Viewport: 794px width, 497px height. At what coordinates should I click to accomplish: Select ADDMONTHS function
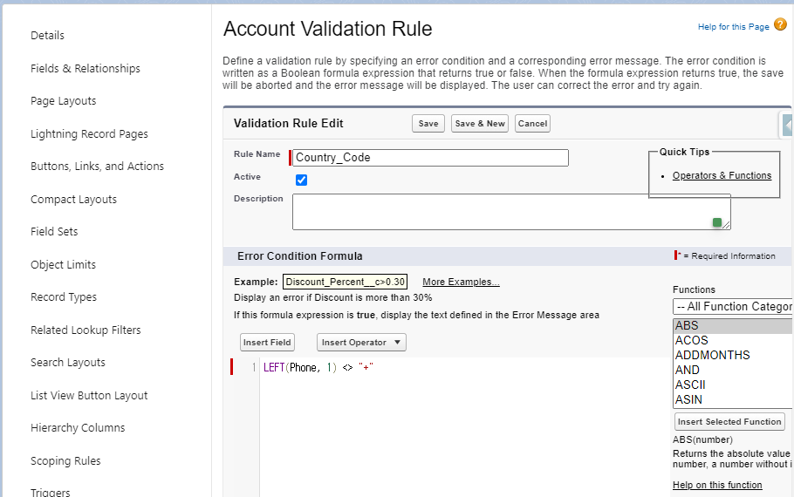tap(733, 355)
